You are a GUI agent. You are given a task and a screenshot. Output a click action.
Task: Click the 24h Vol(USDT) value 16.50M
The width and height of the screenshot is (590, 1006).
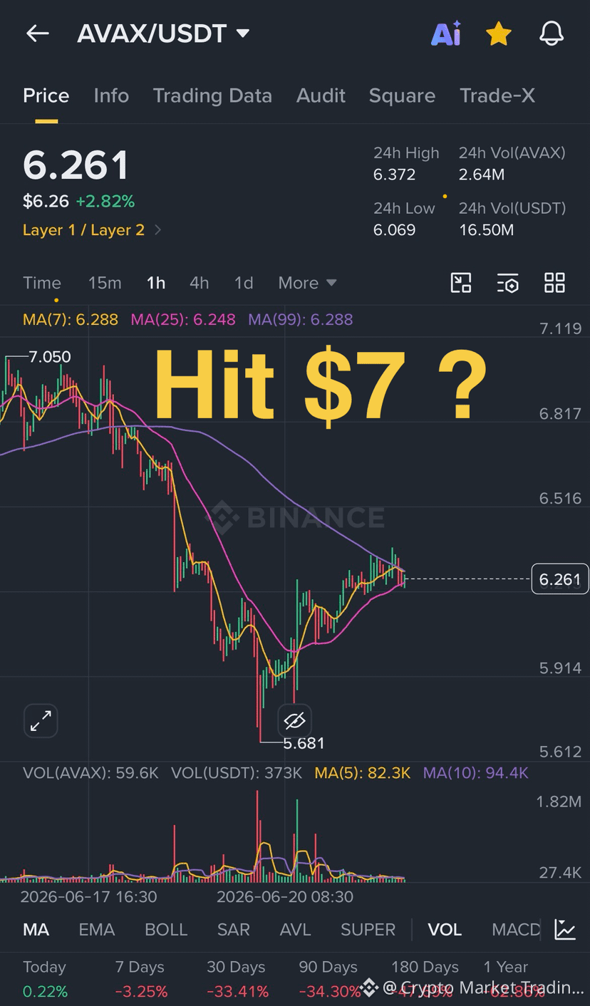point(486,230)
